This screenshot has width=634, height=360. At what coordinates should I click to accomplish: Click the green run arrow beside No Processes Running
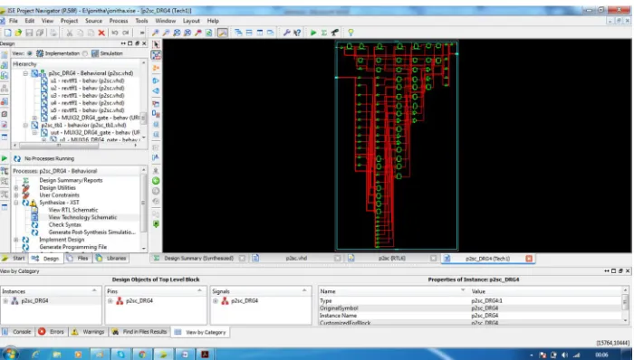(5, 158)
